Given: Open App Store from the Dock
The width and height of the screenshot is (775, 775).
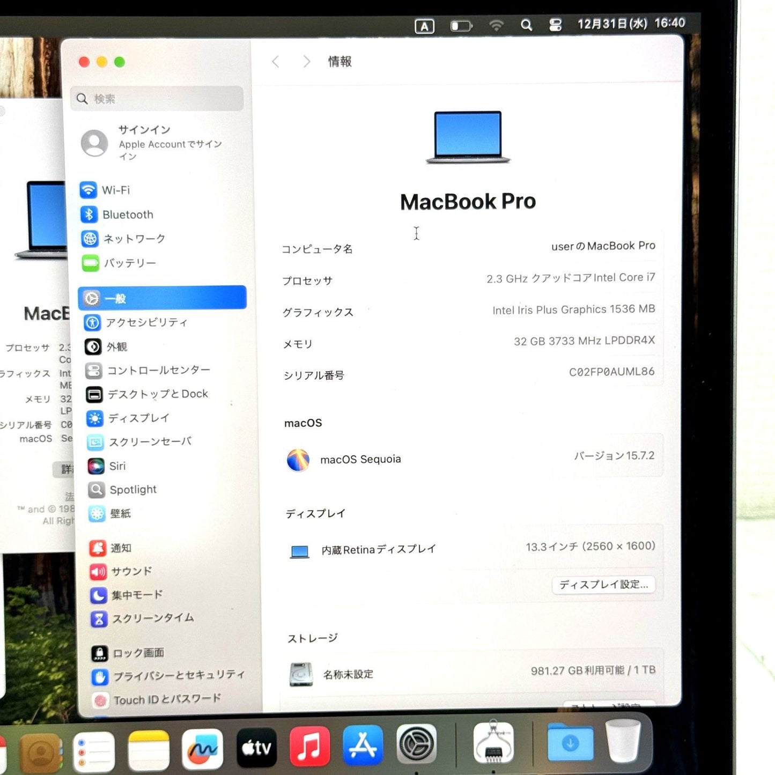Looking at the screenshot, I should tap(363, 745).
